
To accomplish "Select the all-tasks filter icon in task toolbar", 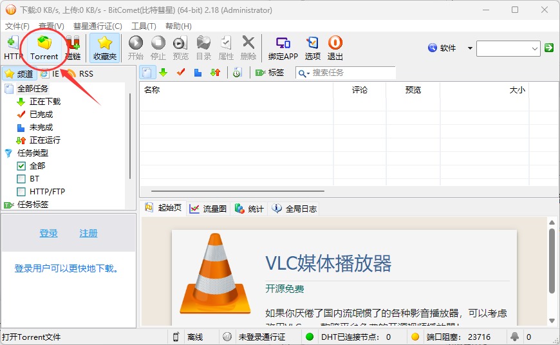I will click(147, 73).
